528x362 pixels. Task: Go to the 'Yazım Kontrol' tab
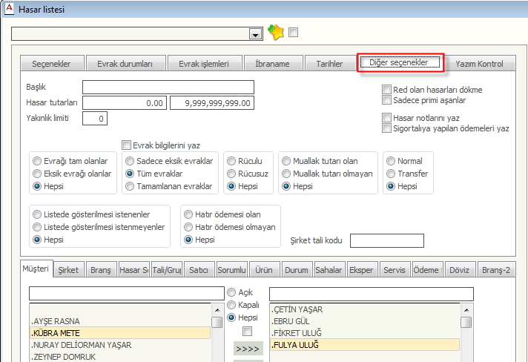coord(479,64)
